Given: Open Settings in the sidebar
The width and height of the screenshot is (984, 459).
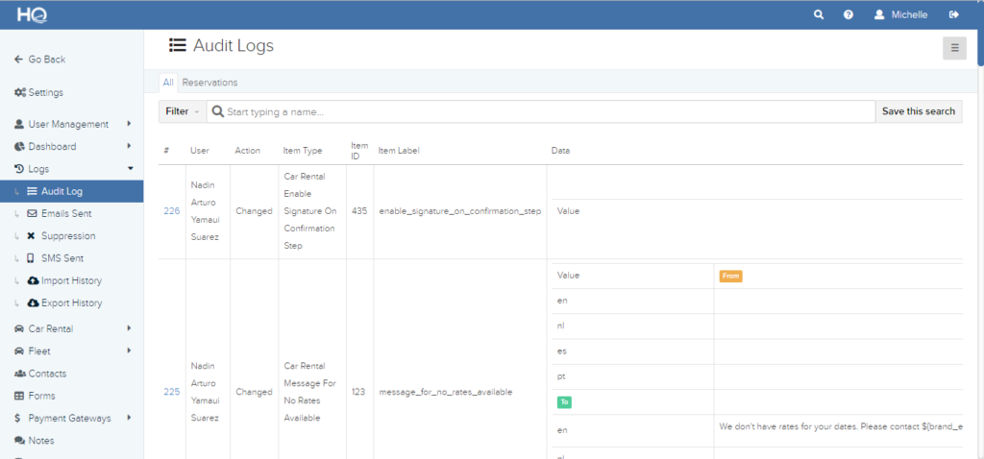Looking at the screenshot, I should (x=38, y=93).
